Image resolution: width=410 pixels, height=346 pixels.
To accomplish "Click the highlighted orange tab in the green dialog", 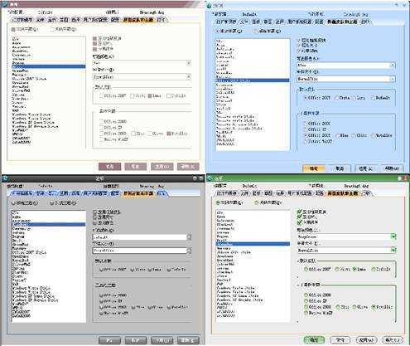I will click(x=342, y=193).
